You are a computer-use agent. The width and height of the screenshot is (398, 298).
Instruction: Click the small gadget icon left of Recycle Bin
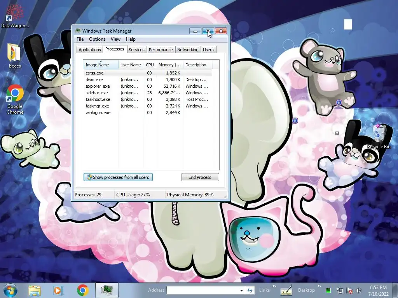[337, 133]
